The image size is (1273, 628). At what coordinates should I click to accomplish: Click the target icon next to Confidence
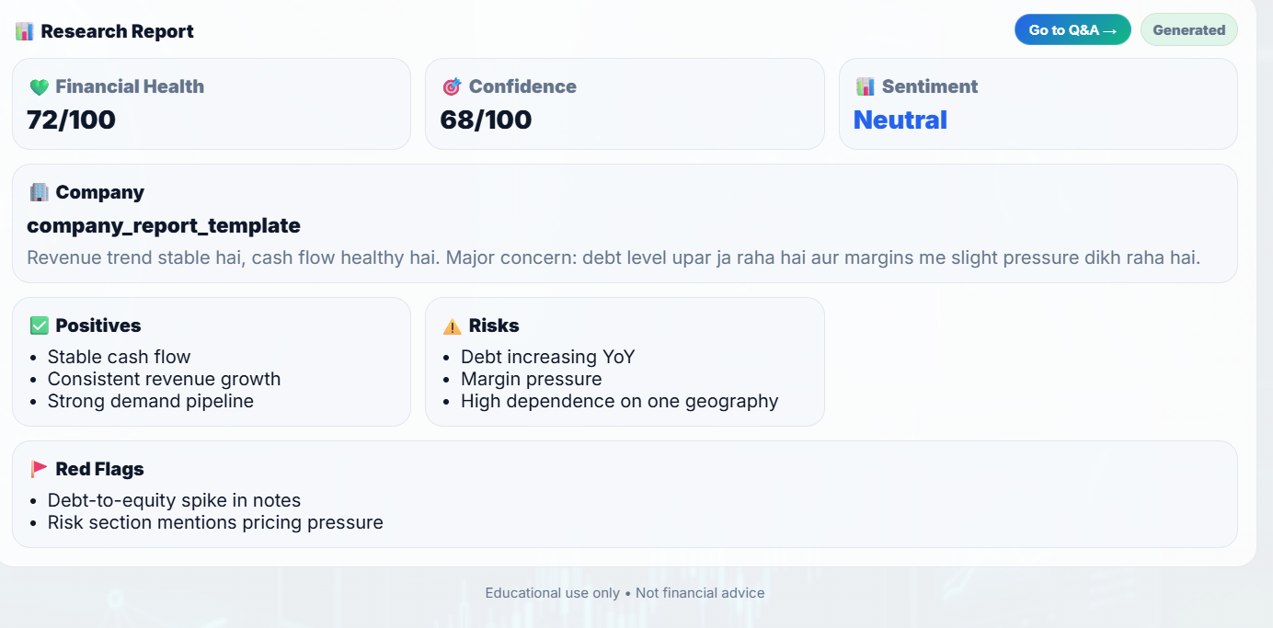coord(452,87)
